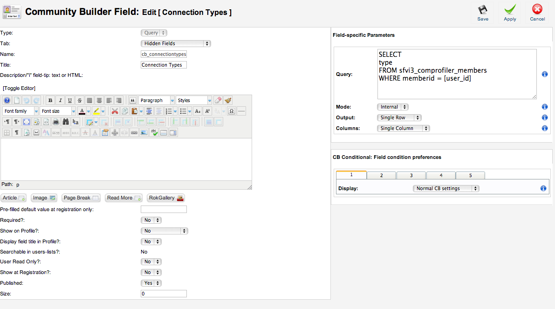Open the Output dropdown set to Single Row

(x=399, y=117)
